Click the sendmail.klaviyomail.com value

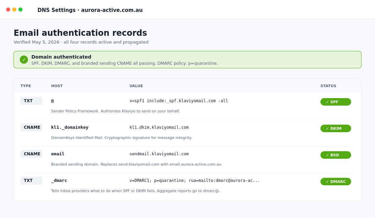pyautogui.click(x=159, y=154)
